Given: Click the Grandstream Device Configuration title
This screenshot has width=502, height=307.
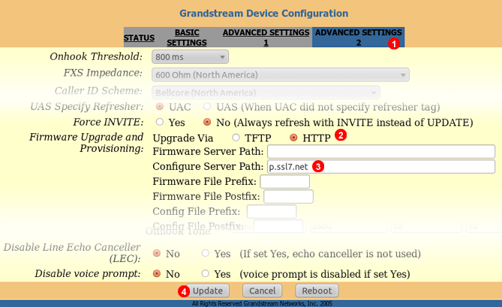Looking at the screenshot, I should [264, 13].
